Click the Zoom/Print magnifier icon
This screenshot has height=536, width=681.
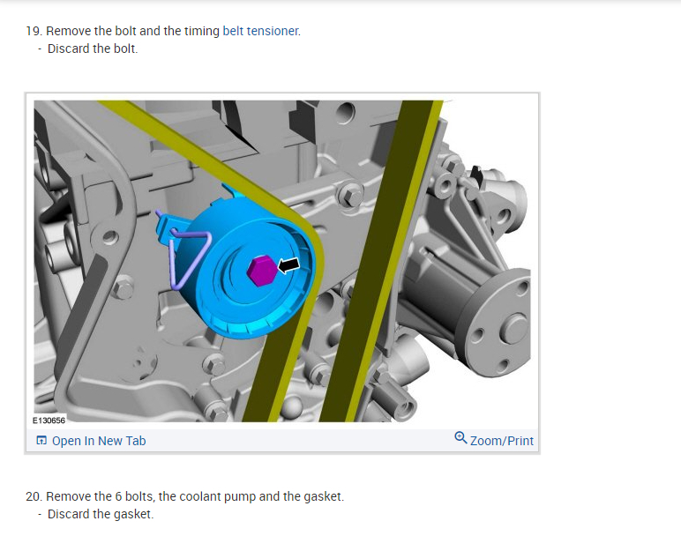click(460, 437)
